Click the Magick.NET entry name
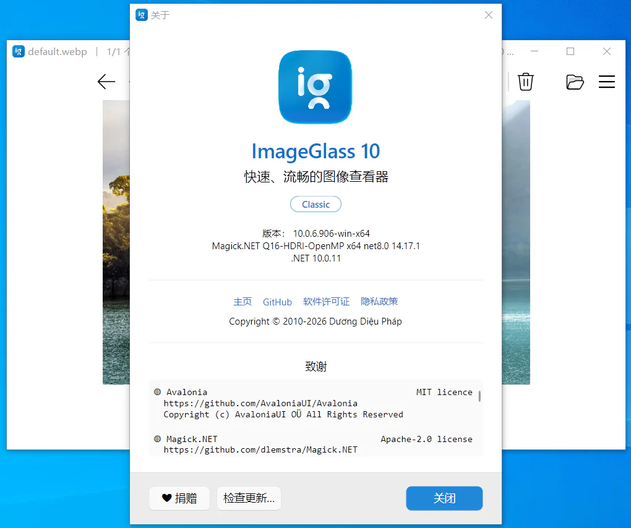 [192, 439]
